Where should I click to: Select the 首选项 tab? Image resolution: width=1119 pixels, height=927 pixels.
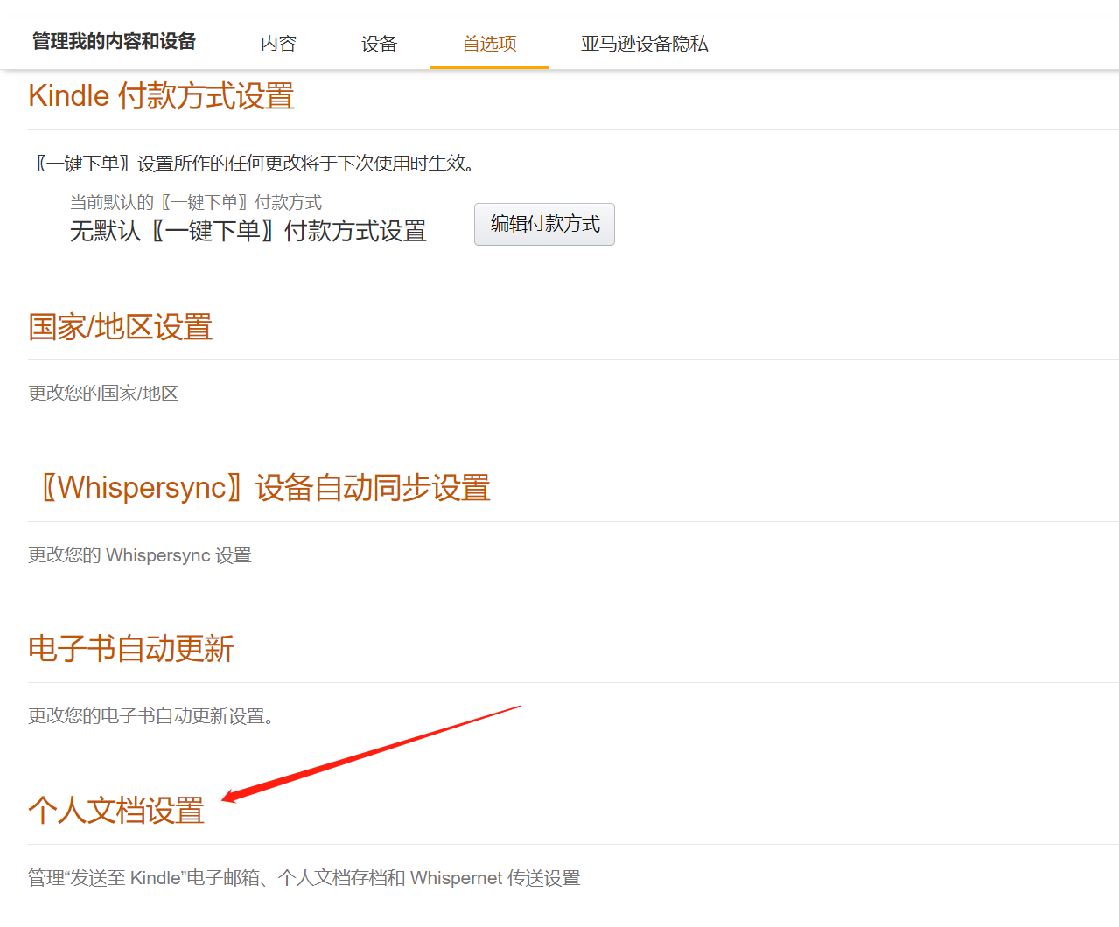pos(489,44)
